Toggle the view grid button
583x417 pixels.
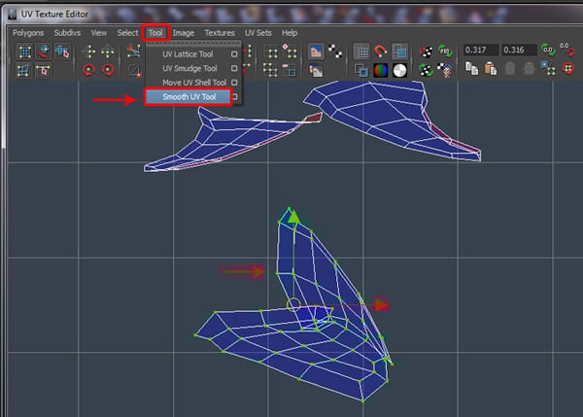(x=361, y=52)
